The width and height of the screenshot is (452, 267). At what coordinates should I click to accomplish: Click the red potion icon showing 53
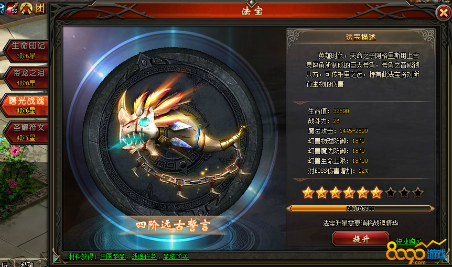pos(13,8)
